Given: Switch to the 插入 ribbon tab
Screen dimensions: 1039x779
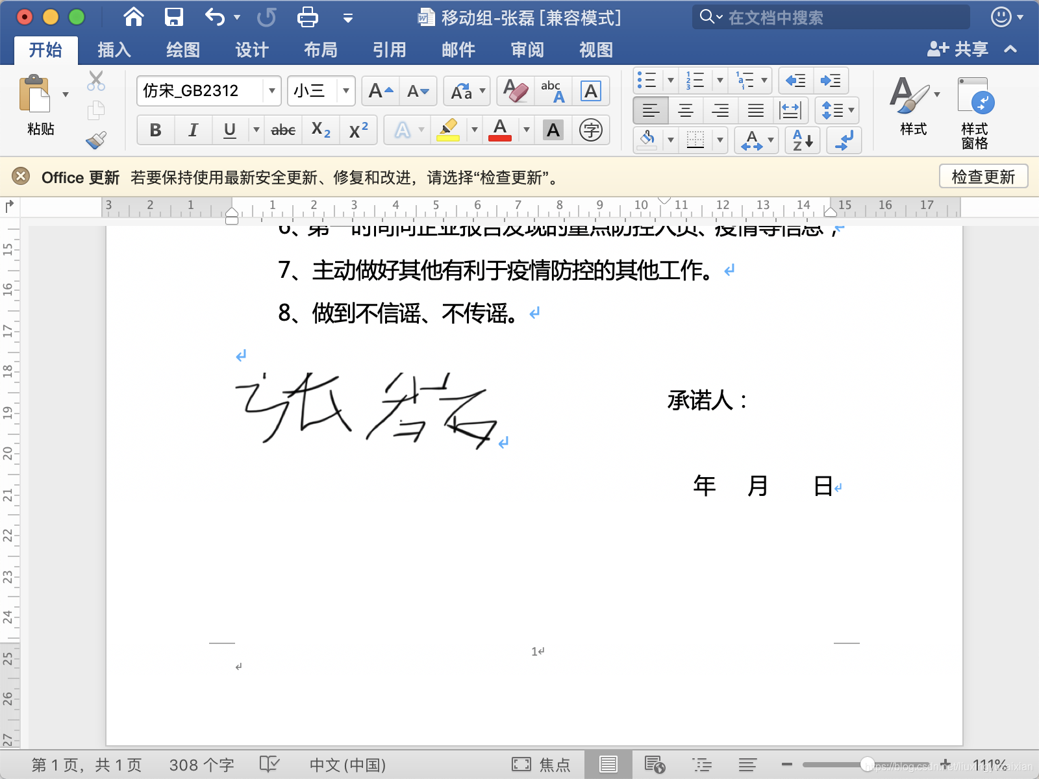Looking at the screenshot, I should click(x=114, y=49).
